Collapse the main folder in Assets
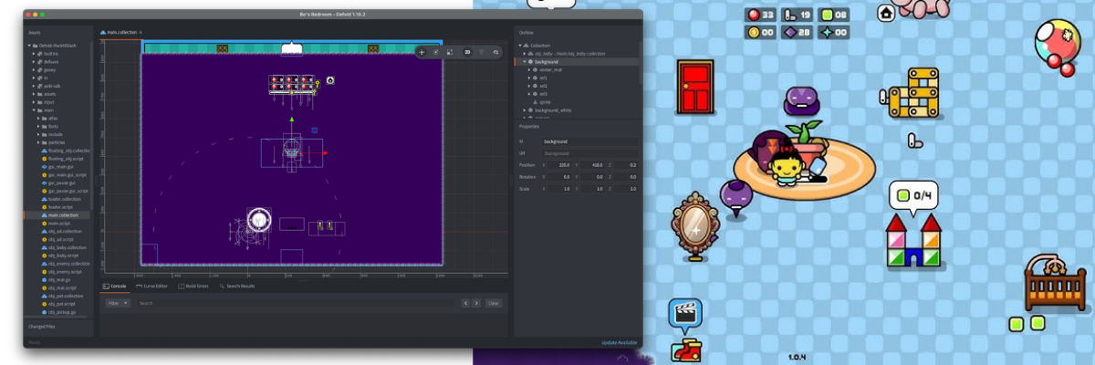The image size is (1095, 365). (x=34, y=110)
